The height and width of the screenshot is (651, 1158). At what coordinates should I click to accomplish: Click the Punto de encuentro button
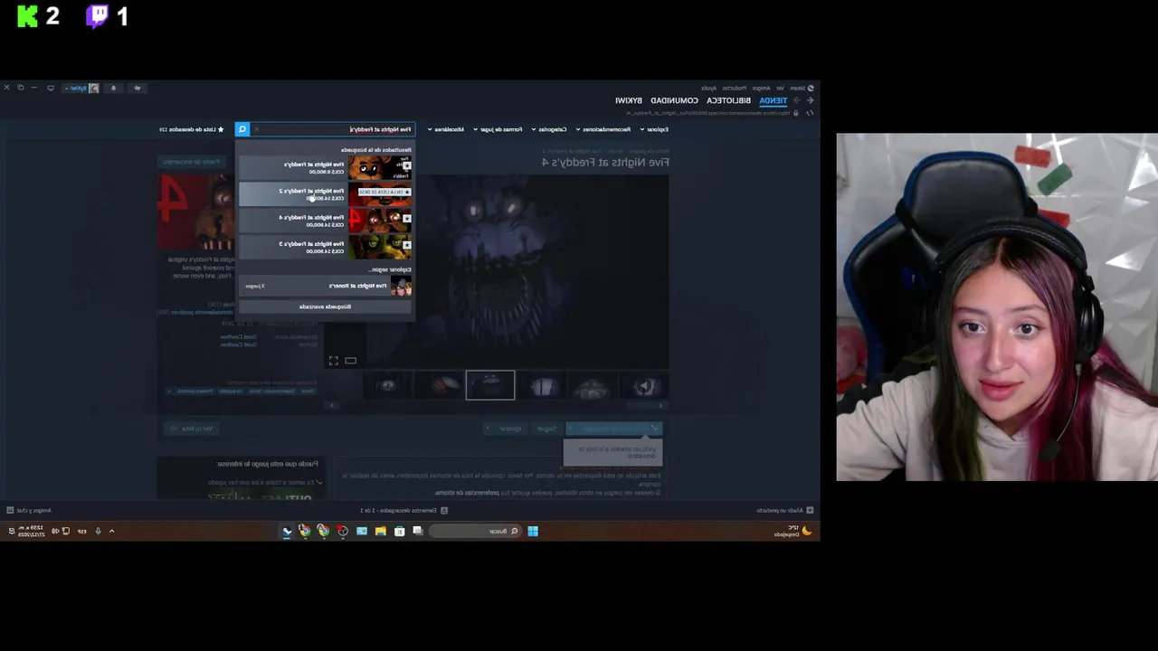pyautogui.click(x=192, y=162)
